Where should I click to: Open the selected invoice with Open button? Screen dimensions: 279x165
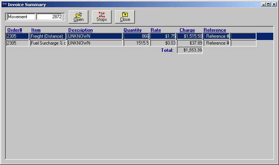(79, 17)
